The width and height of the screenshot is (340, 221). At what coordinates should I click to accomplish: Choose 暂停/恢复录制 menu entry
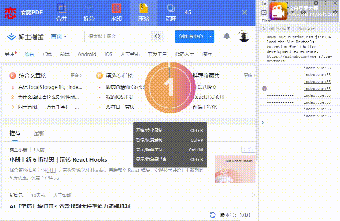[170, 140]
